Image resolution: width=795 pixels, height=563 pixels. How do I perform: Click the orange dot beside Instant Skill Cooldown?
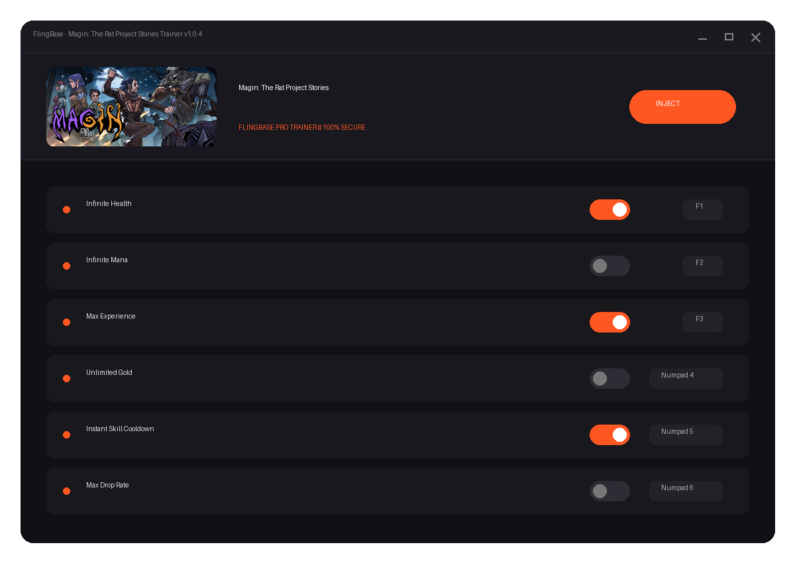click(66, 435)
